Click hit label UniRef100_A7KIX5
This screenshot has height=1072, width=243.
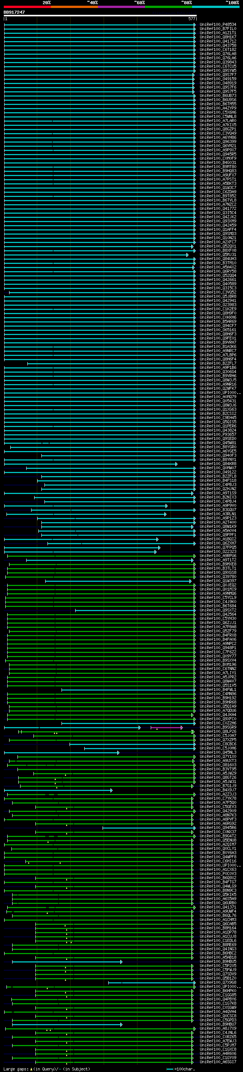coord(218,125)
